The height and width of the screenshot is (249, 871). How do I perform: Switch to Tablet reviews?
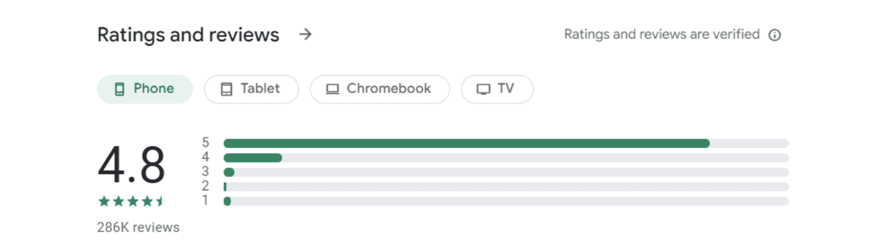(x=252, y=89)
